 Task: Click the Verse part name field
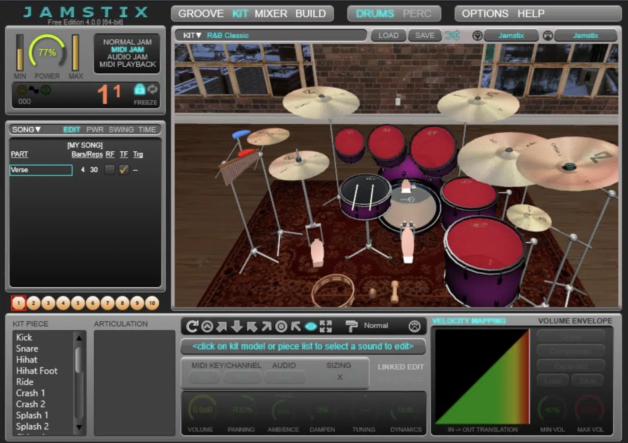tap(41, 170)
